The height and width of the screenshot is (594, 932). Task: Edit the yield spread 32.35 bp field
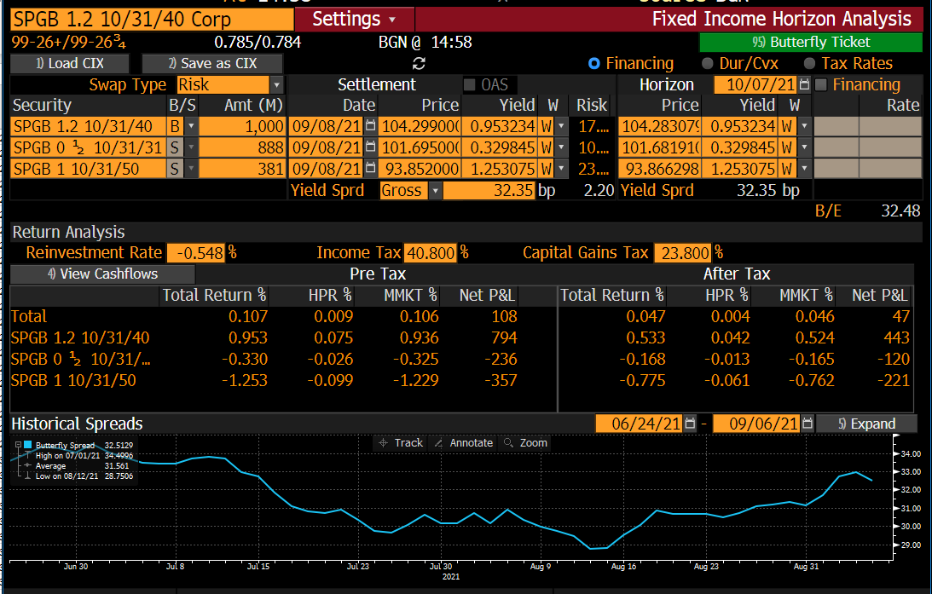(x=489, y=191)
